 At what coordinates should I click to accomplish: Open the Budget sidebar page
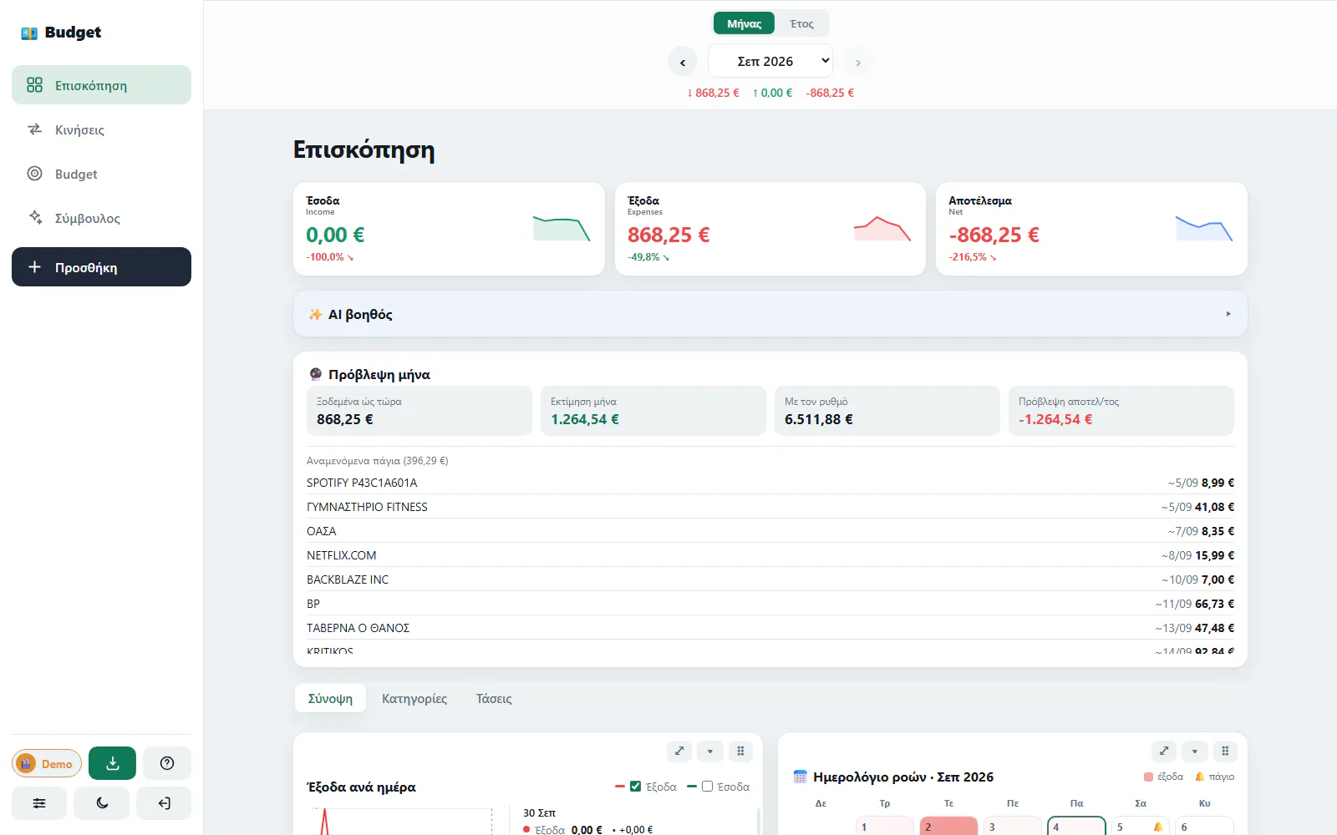click(101, 174)
